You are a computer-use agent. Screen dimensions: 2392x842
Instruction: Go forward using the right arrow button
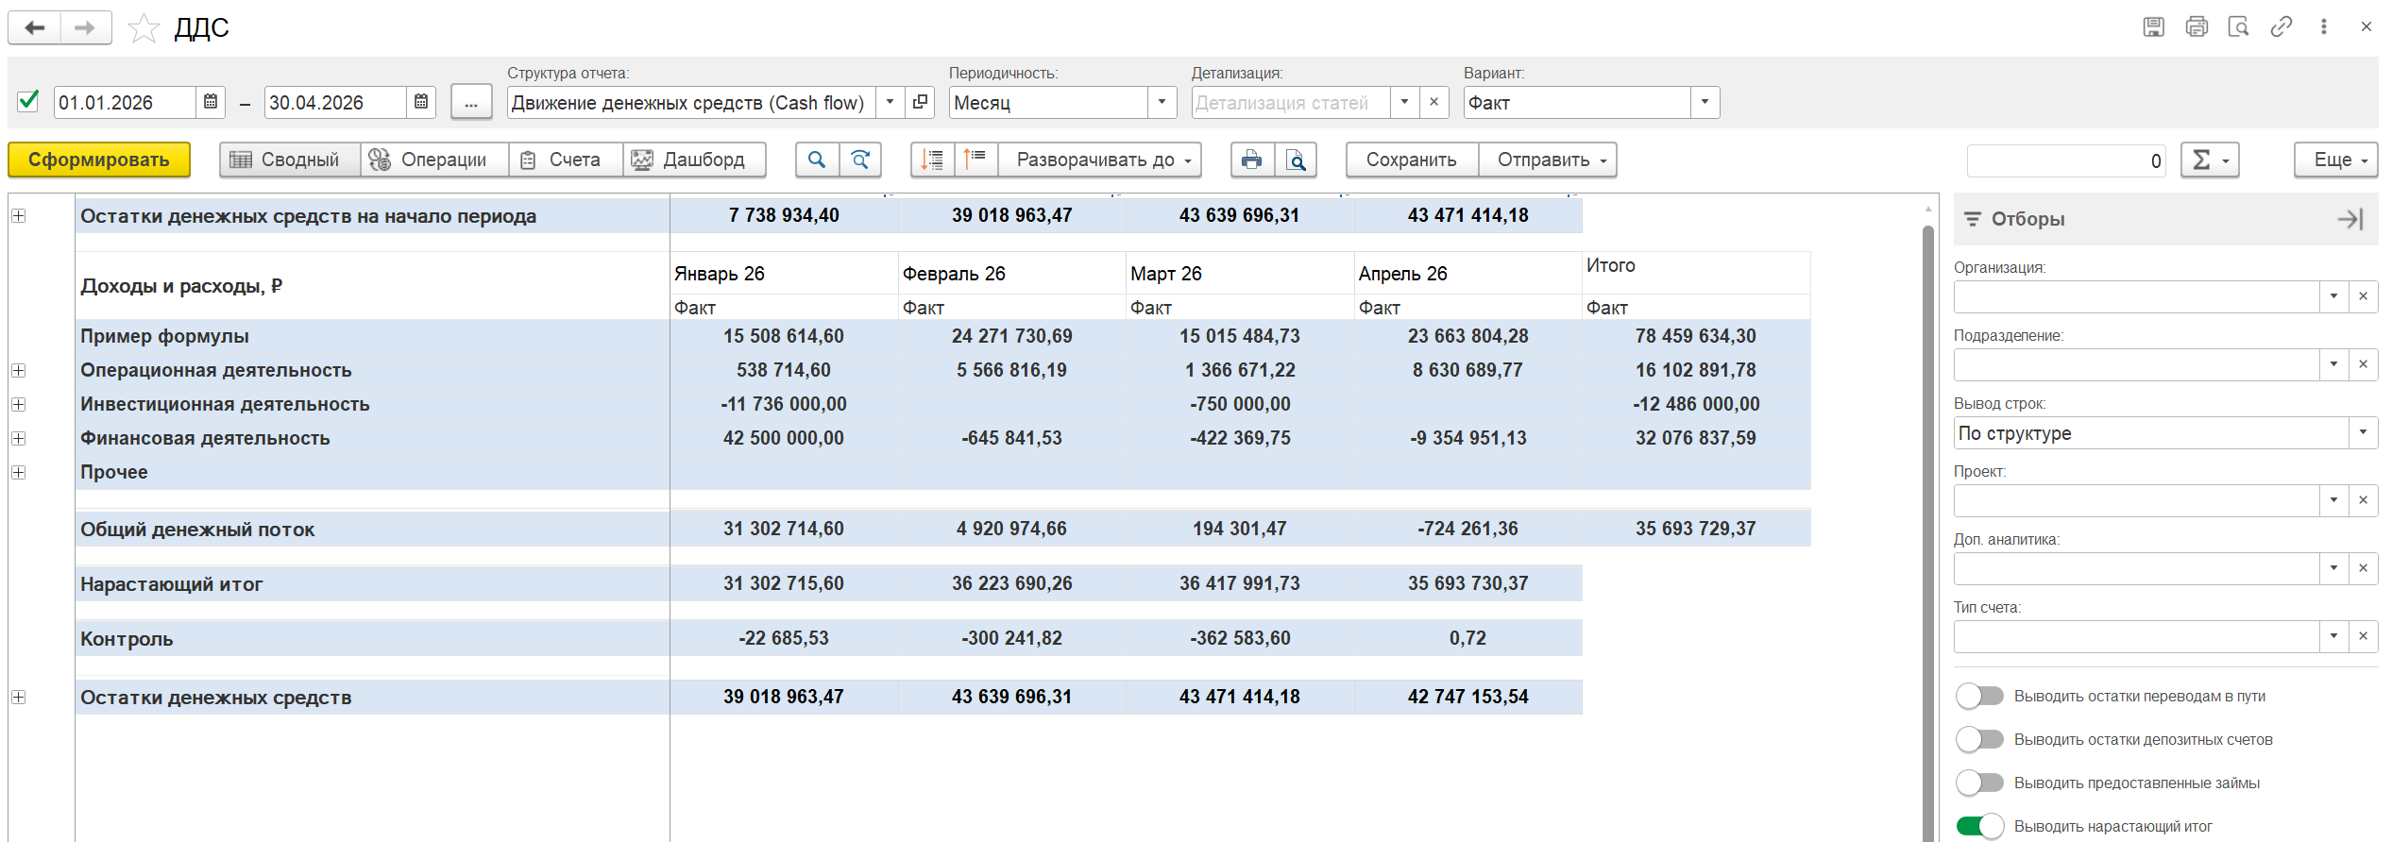pyautogui.click(x=85, y=28)
